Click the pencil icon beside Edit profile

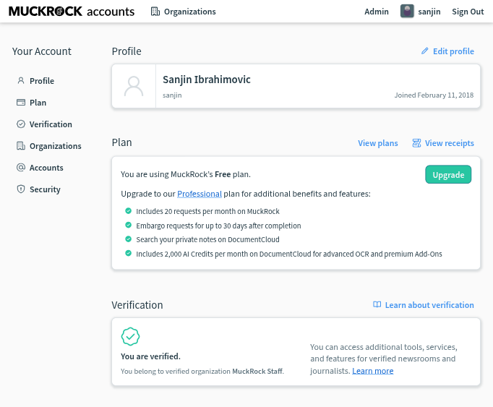click(x=425, y=51)
